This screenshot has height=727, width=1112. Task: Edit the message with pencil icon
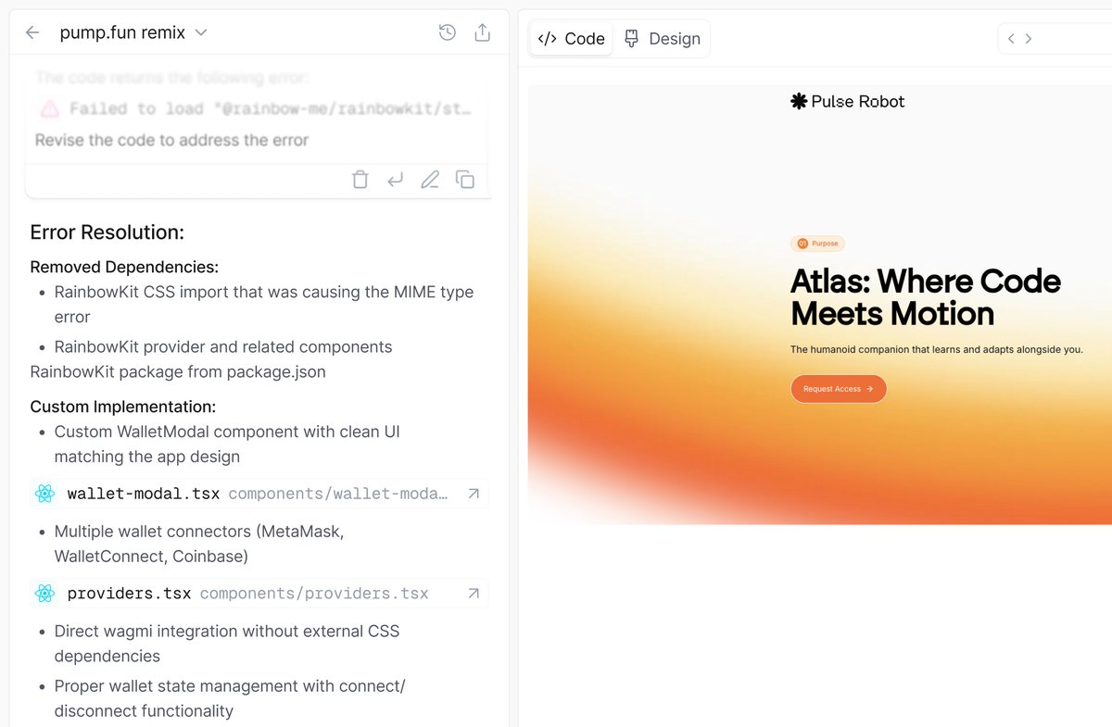coord(430,180)
